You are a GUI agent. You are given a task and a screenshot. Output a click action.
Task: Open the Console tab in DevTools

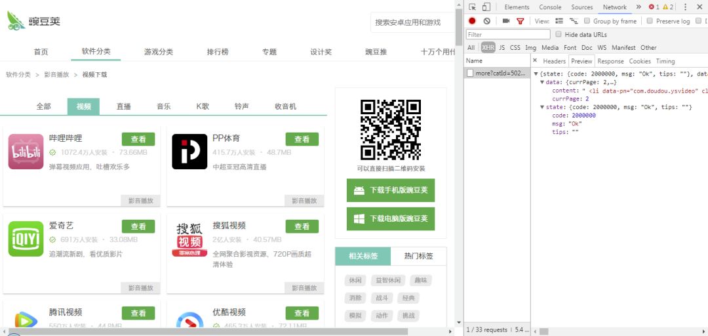(x=550, y=7)
